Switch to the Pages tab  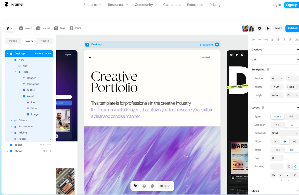[13, 41]
